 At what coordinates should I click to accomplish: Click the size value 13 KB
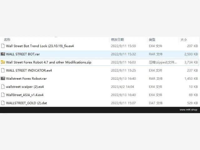coord(193,87)
